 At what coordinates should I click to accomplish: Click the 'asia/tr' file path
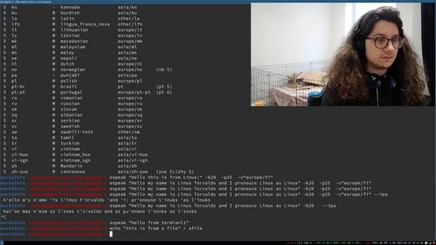(127, 144)
